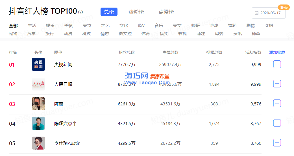Open 人民日报 avatar thumbnail
Viewport: 294px width, 156px height.
coord(38,84)
